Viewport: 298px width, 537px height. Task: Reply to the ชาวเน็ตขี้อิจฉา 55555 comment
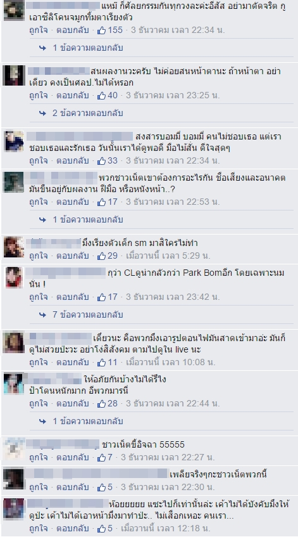coord(73,458)
